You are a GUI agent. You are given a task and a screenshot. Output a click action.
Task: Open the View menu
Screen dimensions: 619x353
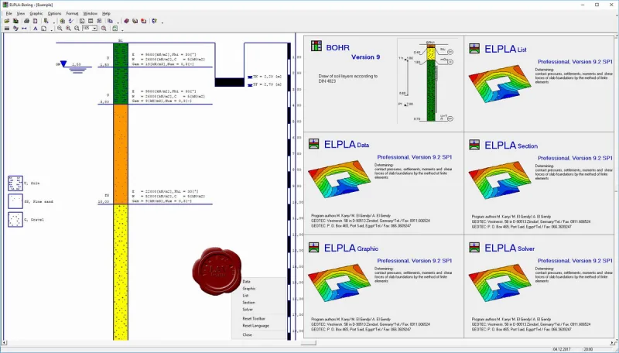pyautogui.click(x=21, y=13)
